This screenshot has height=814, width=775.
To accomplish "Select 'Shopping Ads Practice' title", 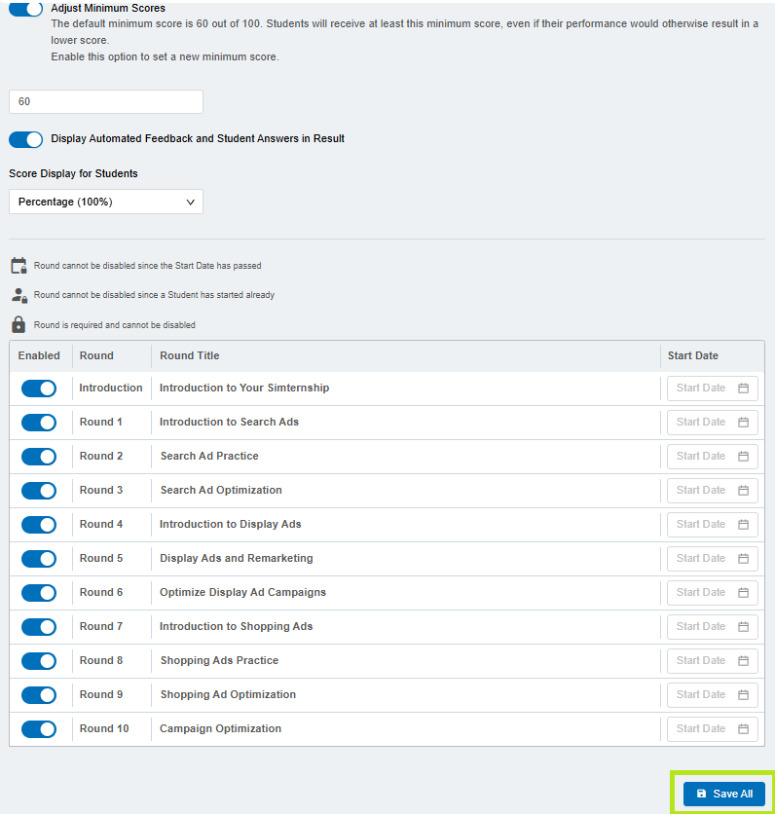I will pyautogui.click(x=220, y=660).
